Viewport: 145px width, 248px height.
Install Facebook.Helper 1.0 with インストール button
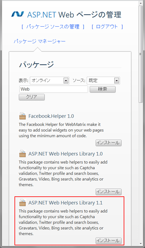[x=109, y=143]
